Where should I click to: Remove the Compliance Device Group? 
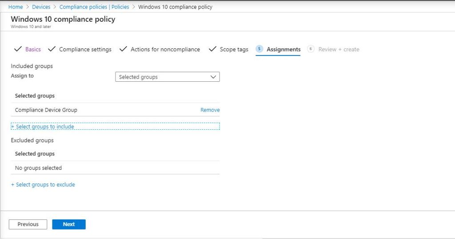click(210, 110)
